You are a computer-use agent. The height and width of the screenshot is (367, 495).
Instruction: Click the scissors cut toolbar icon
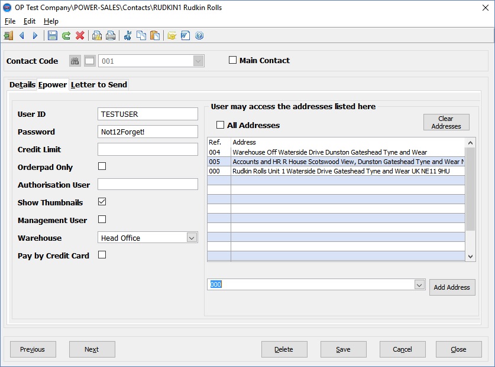127,36
